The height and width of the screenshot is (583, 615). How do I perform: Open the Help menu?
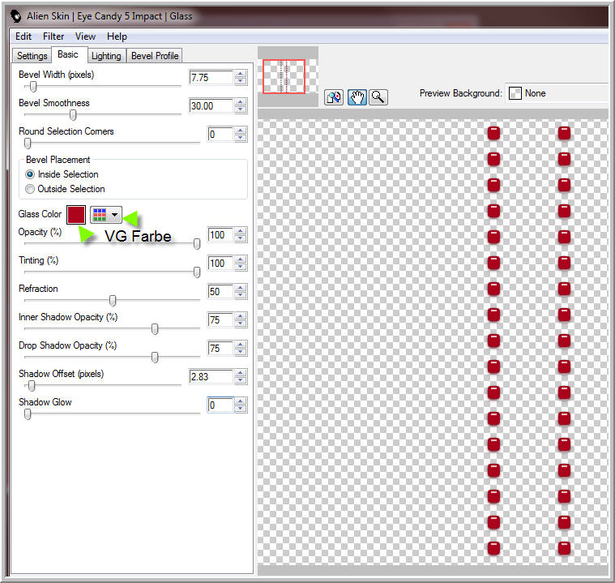click(x=117, y=36)
